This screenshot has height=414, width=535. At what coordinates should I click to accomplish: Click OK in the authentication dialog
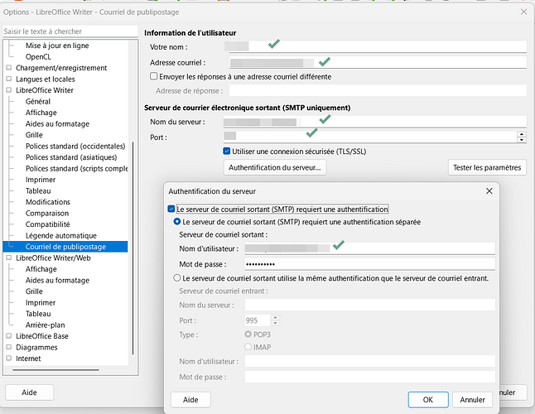[427, 399]
